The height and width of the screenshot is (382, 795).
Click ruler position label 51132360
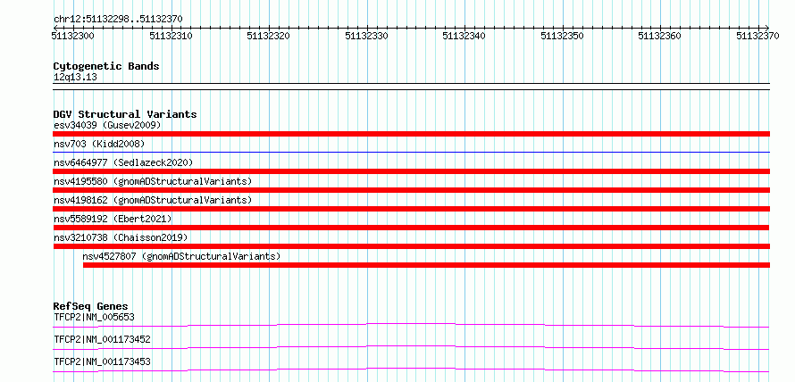point(661,36)
